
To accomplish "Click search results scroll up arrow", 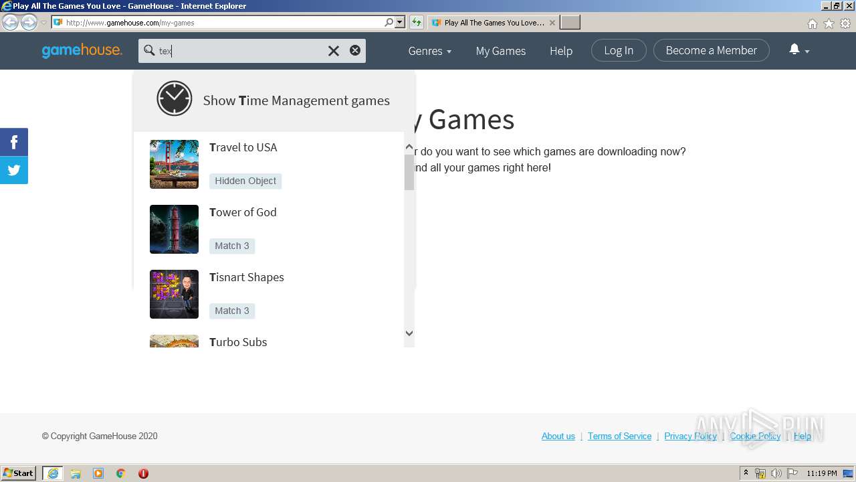I will (x=409, y=147).
